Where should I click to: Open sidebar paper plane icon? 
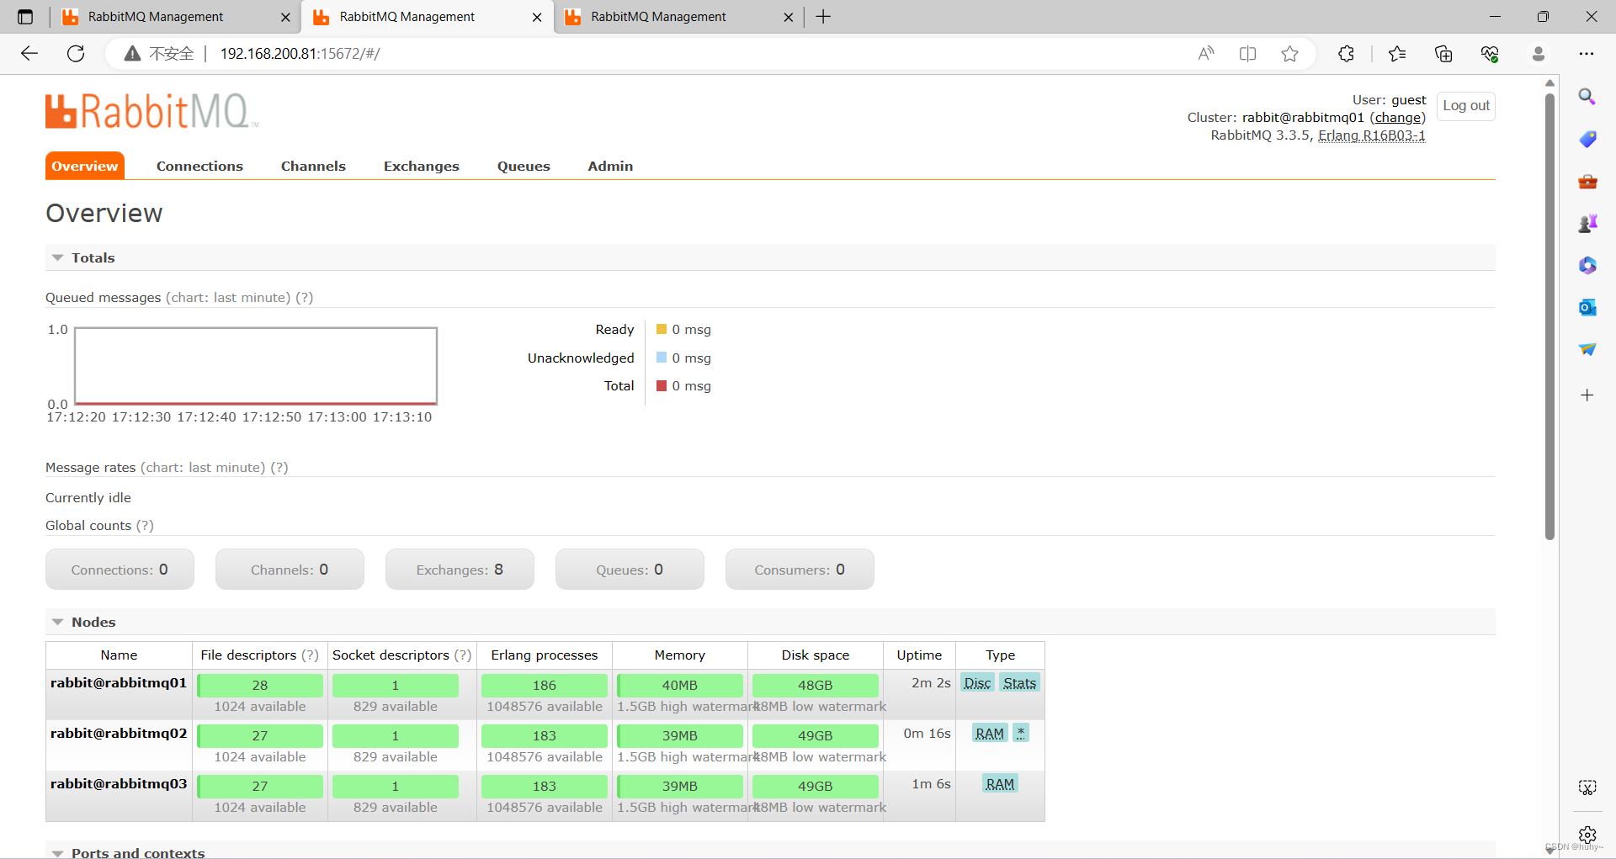pos(1587,349)
